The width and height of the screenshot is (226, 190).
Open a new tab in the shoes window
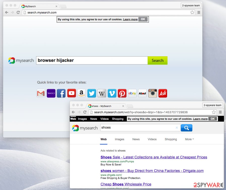point(130,106)
